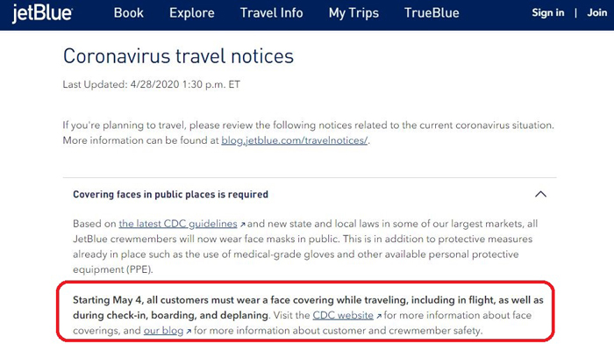Click the Last Updated timestamp text
Viewport: 614px width, 344px height.
[152, 84]
